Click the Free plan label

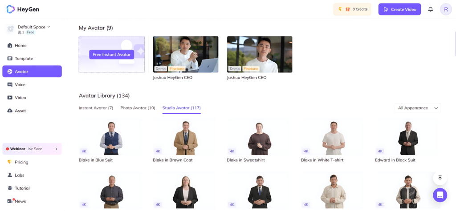(x=31, y=32)
